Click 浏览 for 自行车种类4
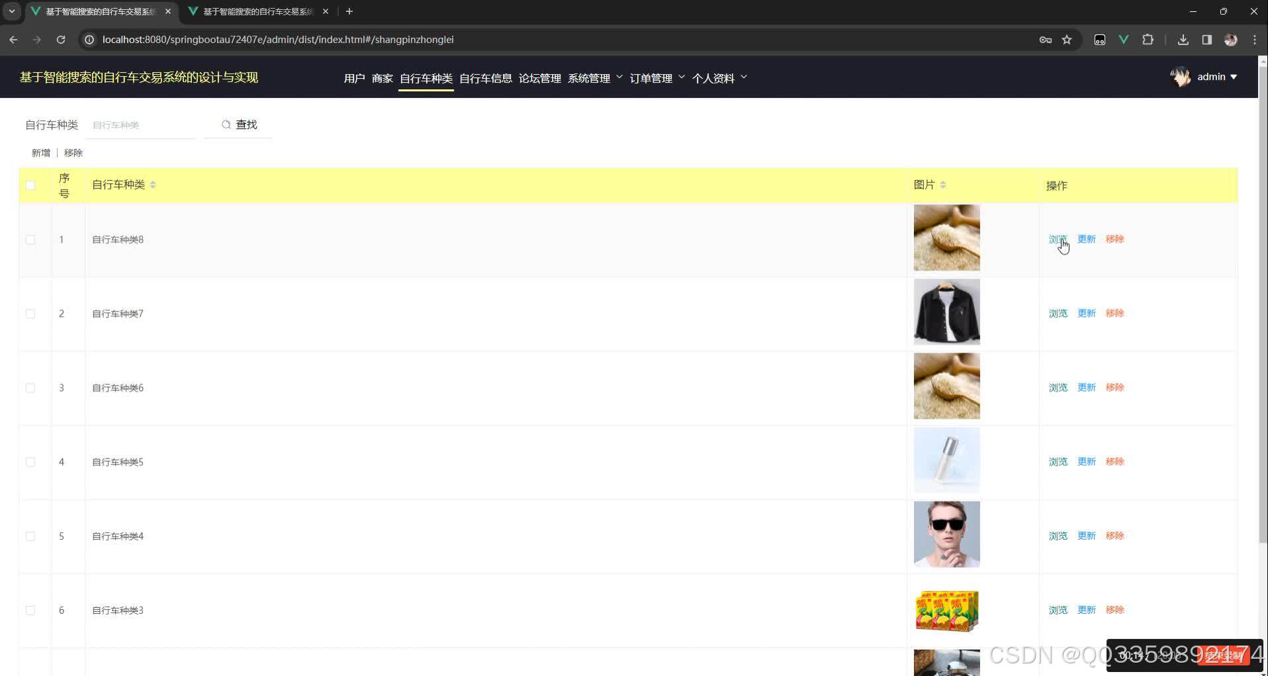Image resolution: width=1268 pixels, height=676 pixels. 1058,535
